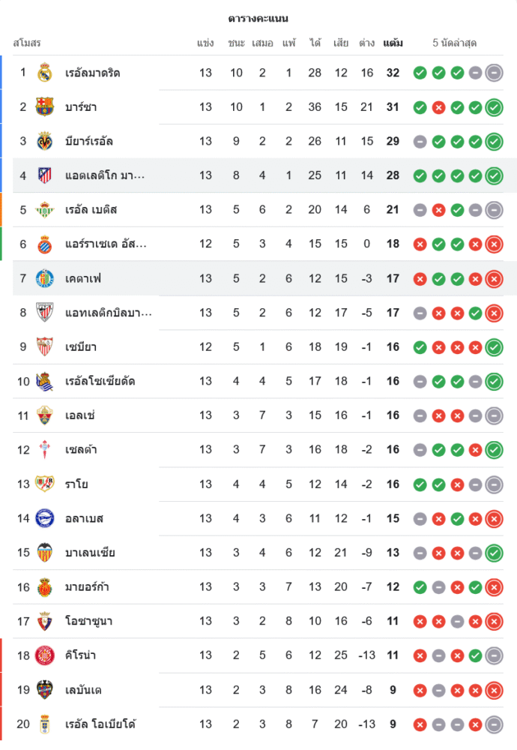Select the บาเลนเซีย team name
The image size is (517, 750).
[90, 553]
